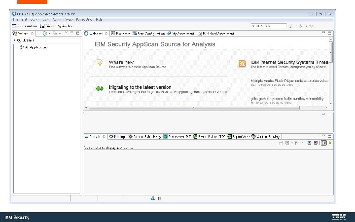Switch to the Analysis perspective

[65, 26]
